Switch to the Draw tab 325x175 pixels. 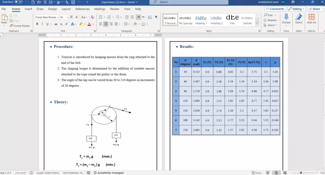(40, 9)
